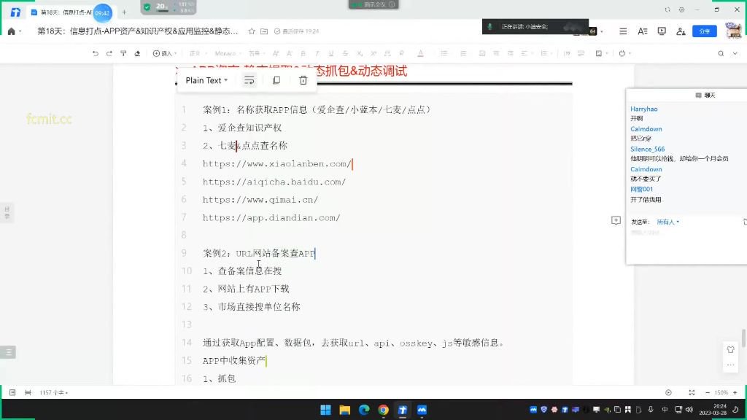The height and width of the screenshot is (420, 747).
Task: Open File Explorer from taskbar
Action: click(x=345, y=410)
